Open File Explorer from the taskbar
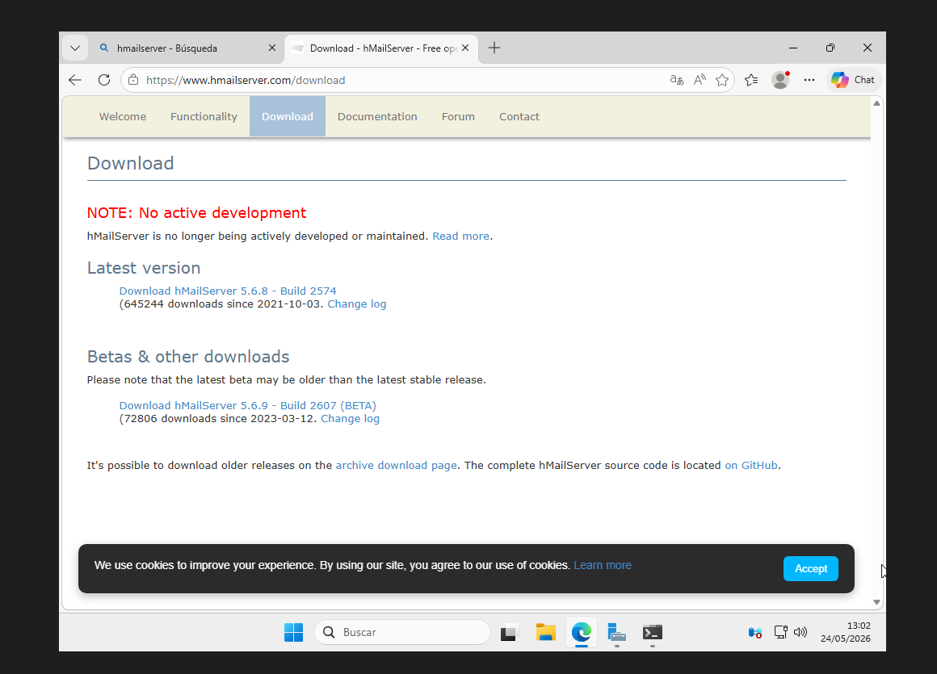The image size is (937, 674). [x=545, y=632]
